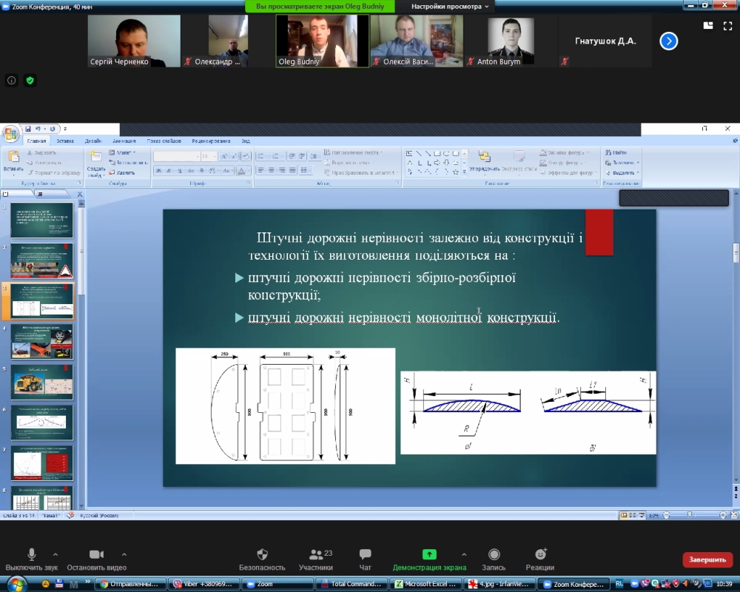740x592 pixels.
Task: Open the meeting info circle icon
Action: (x=12, y=80)
